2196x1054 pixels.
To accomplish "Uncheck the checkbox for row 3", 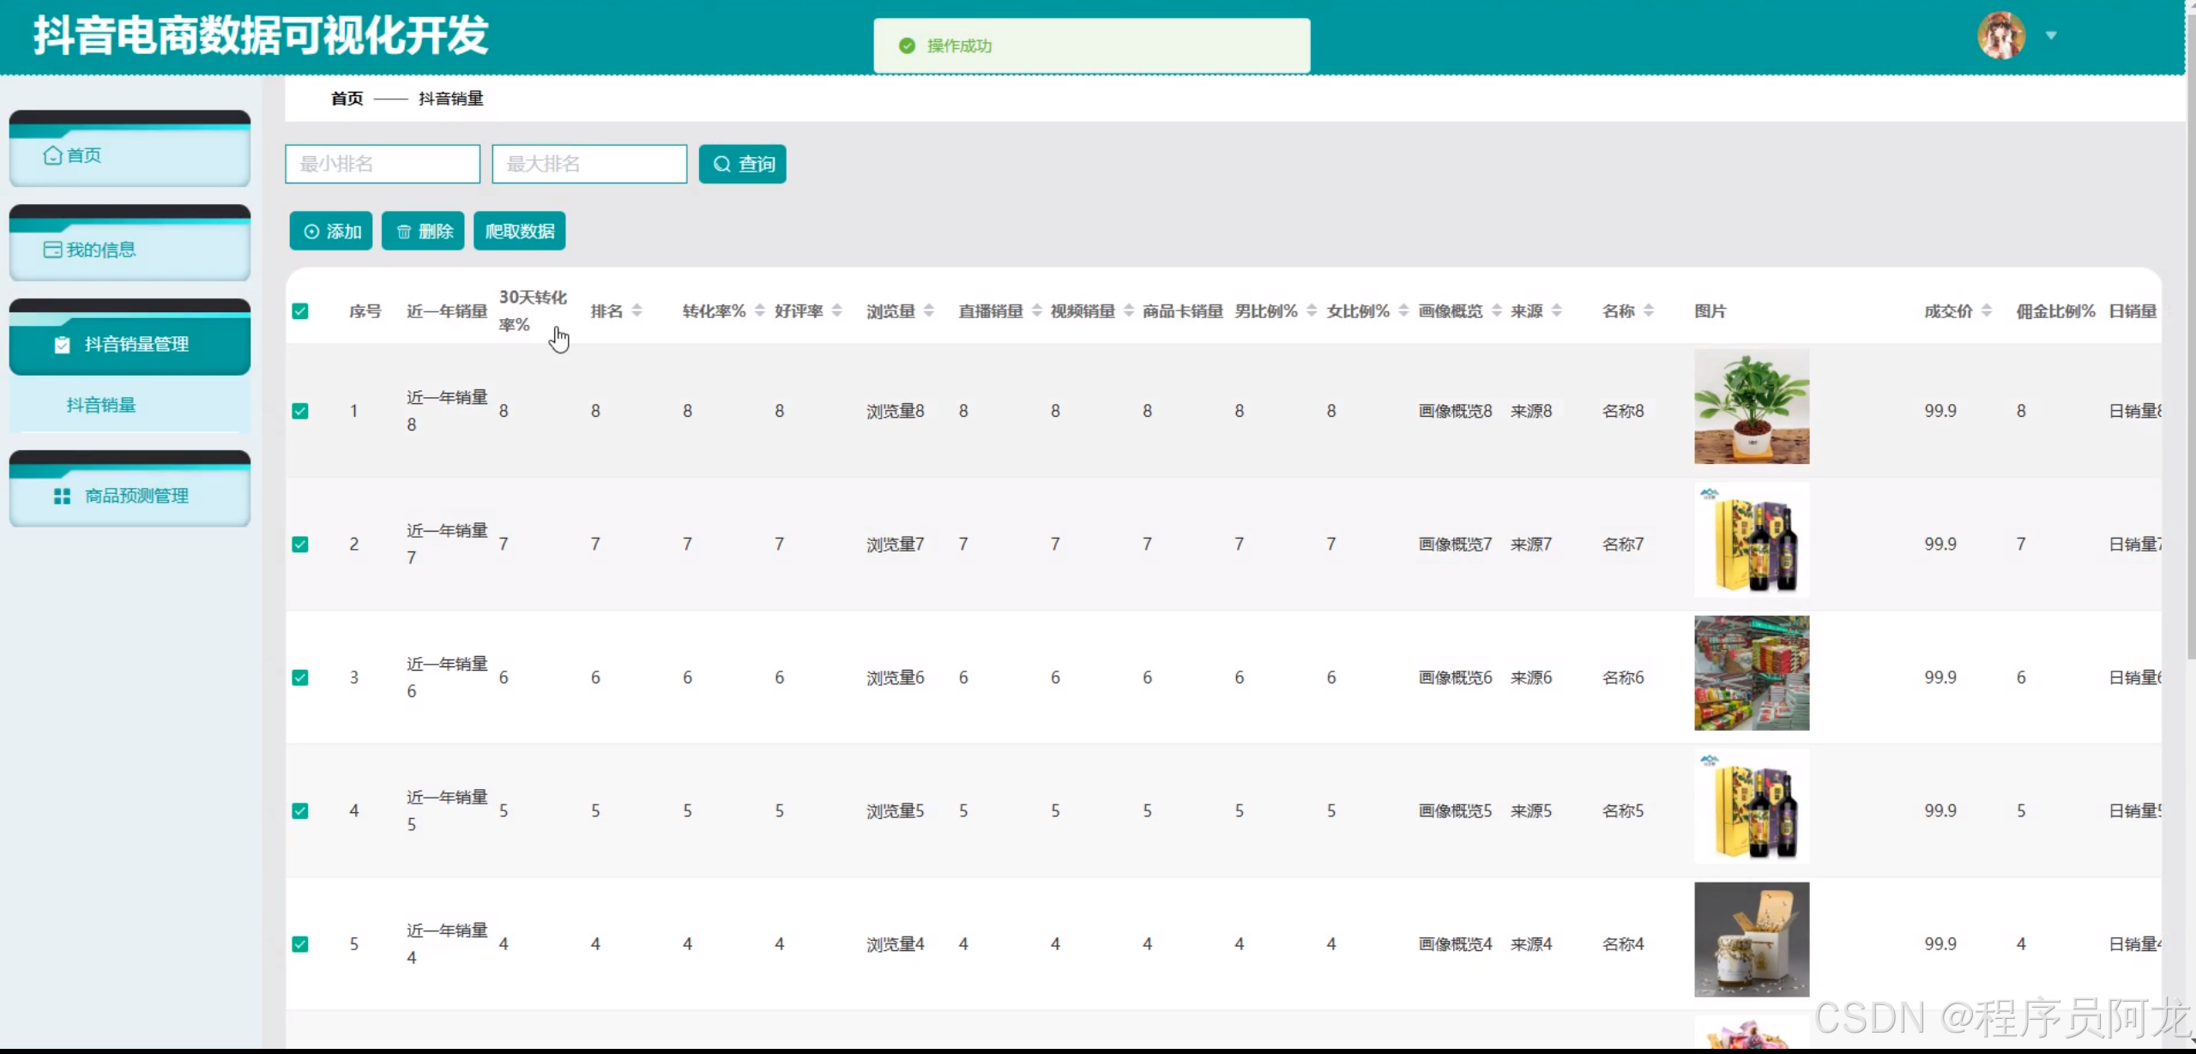I will (300, 678).
